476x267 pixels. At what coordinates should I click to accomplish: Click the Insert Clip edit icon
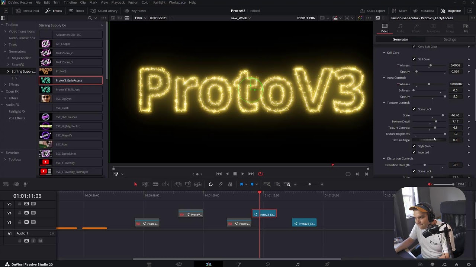click(x=178, y=184)
